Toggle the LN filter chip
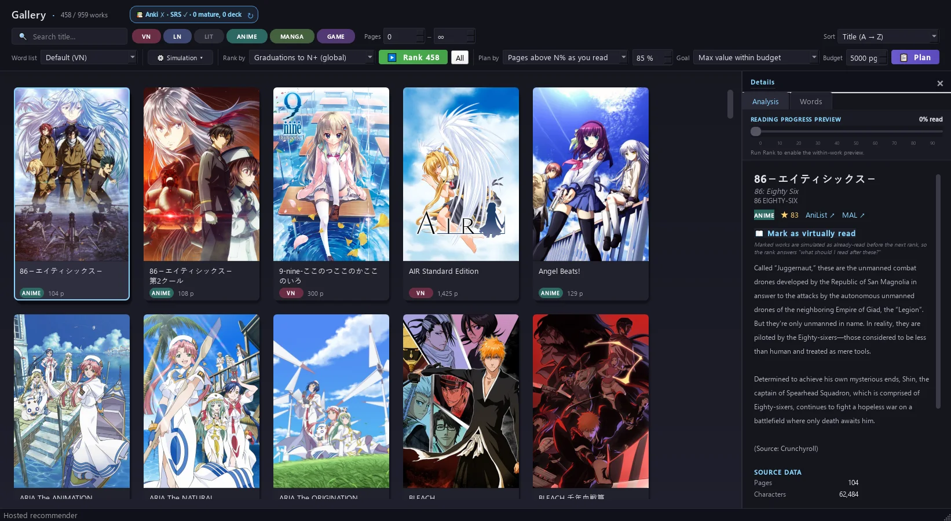The width and height of the screenshot is (951, 521). (x=177, y=36)
